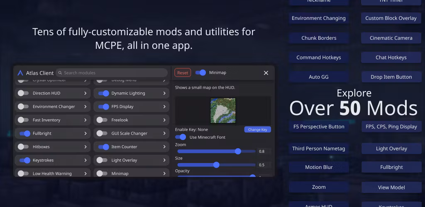425x207 pixels.
Task: Open the Command Hotkeys tile
Action: point(318,57)
